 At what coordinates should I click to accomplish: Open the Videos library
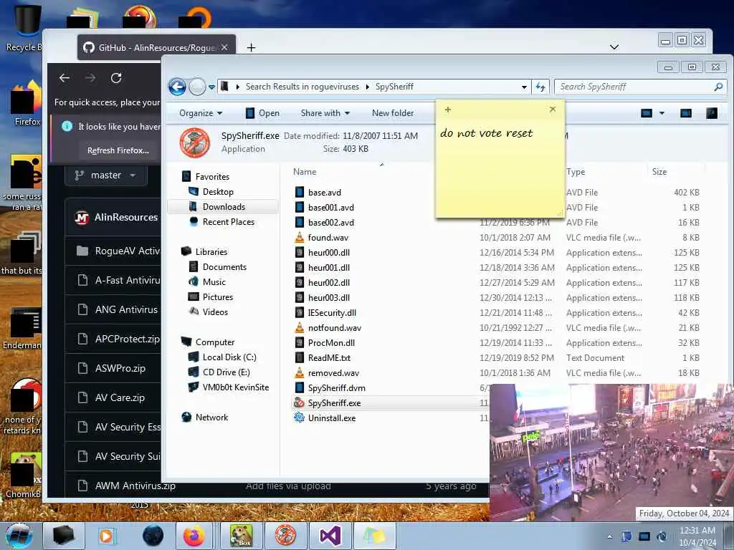point(215,312)
